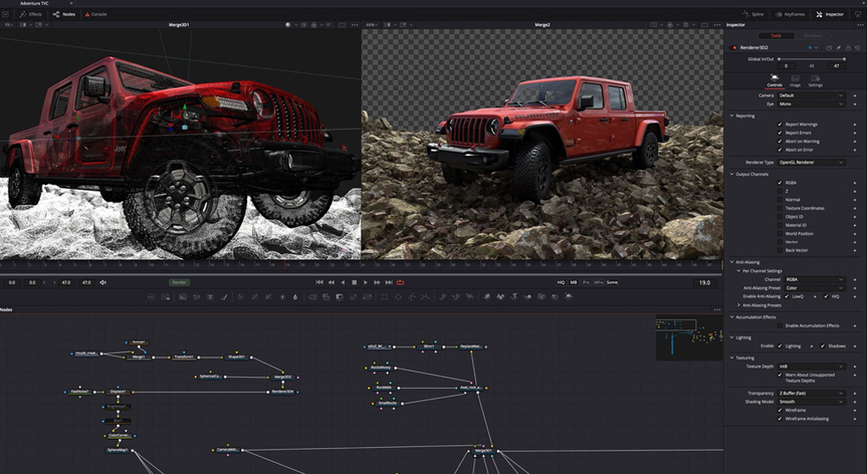Enable the Normal output channel

pyautogui.click(x=780, y=199)
